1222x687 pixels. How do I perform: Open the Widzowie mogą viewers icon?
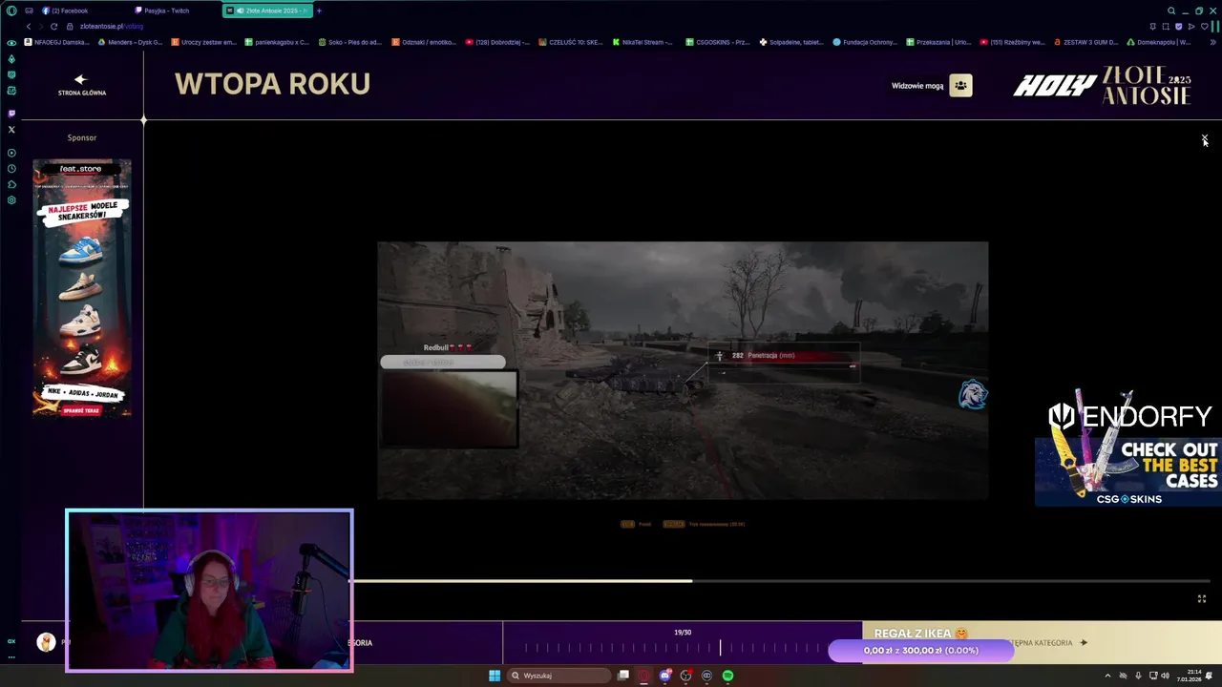click(960, 86)
